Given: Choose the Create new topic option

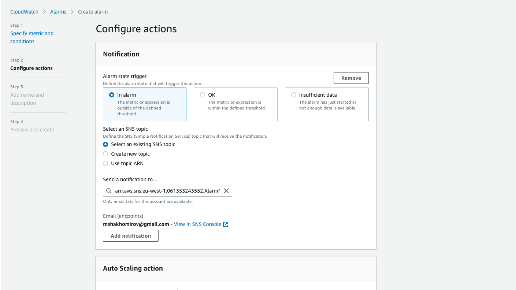Looking at the screenshot, I should point(105,154).
